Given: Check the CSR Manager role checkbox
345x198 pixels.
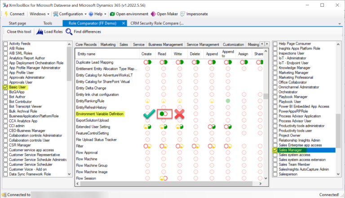Looking at the screenshot, I should click(5, 145).
